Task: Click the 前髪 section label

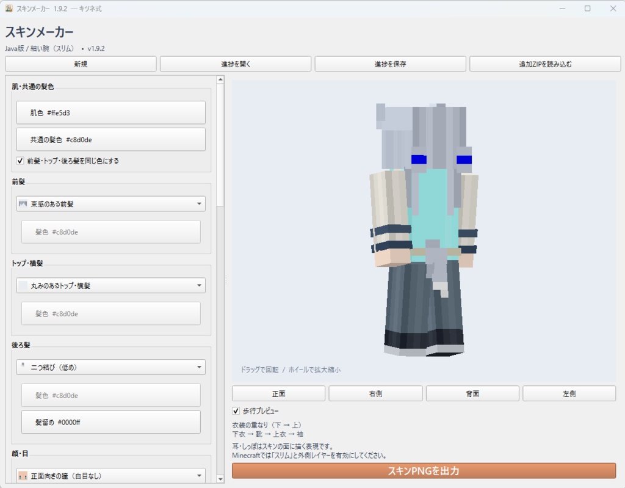Action: pyautogui.click(x=18, y=182)
